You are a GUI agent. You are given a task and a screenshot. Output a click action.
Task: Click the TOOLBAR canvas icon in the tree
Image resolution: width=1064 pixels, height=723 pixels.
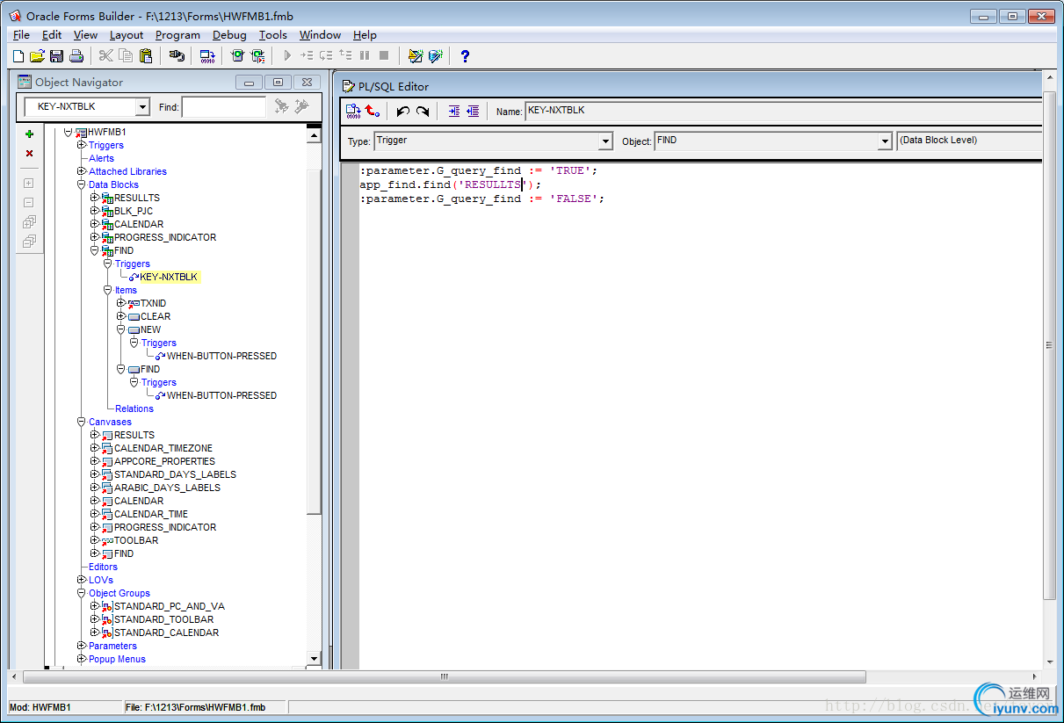pos(107,540)
